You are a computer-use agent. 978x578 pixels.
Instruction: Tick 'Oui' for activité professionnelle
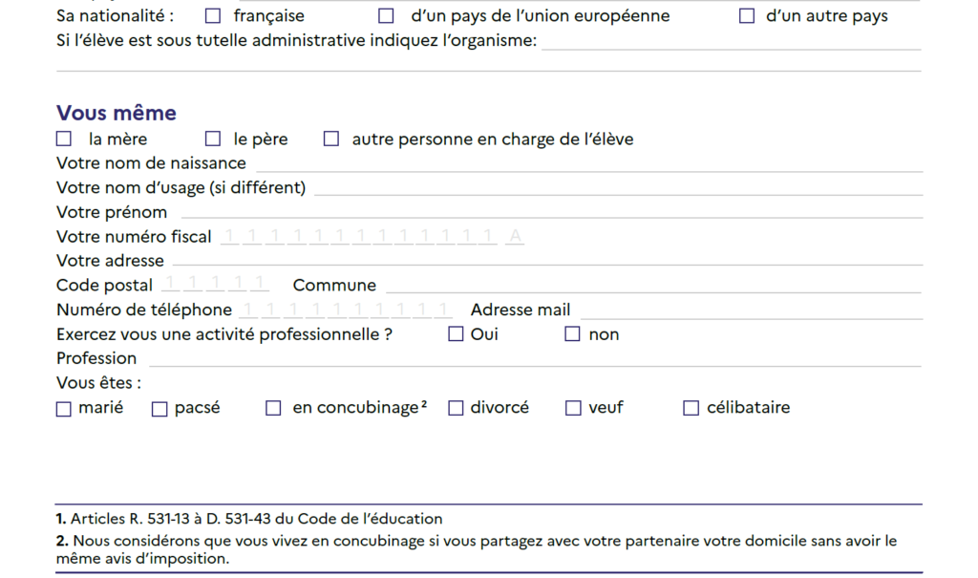pyautogui.click(x=456, y=334)
